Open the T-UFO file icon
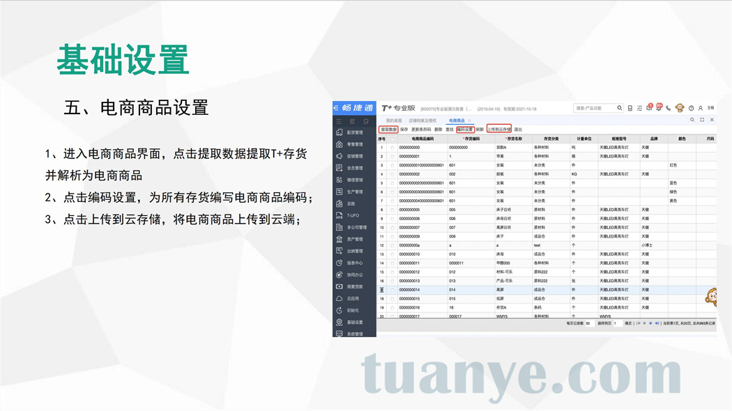732x411 pixels. 340,215
